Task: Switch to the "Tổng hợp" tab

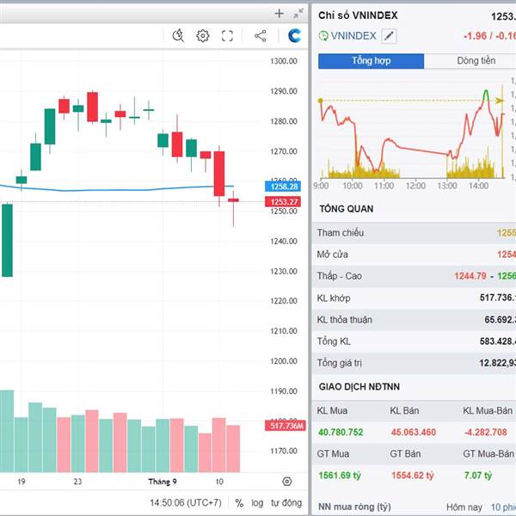Action: (372, 61)
